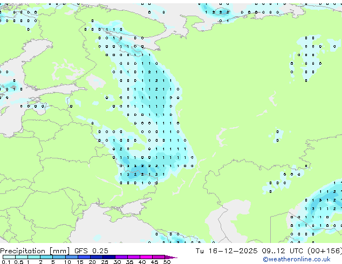Pick the 10–15 mm blue legend swatch

71,257
